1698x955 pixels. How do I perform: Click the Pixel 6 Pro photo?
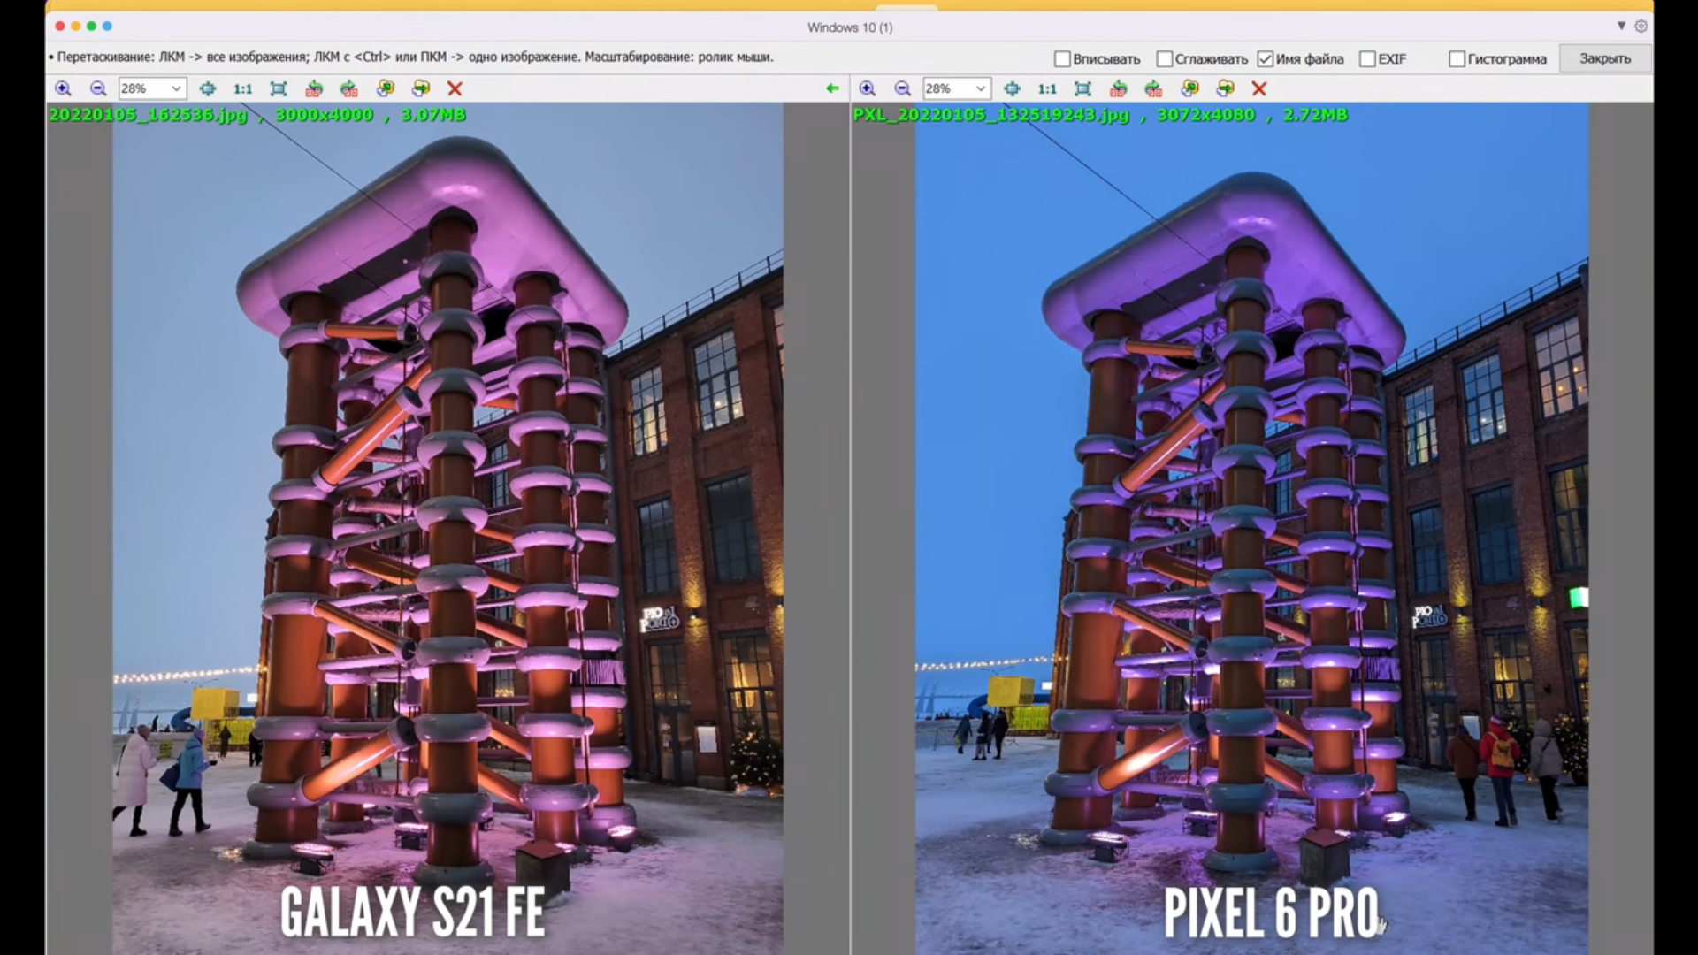(1251, 529)
